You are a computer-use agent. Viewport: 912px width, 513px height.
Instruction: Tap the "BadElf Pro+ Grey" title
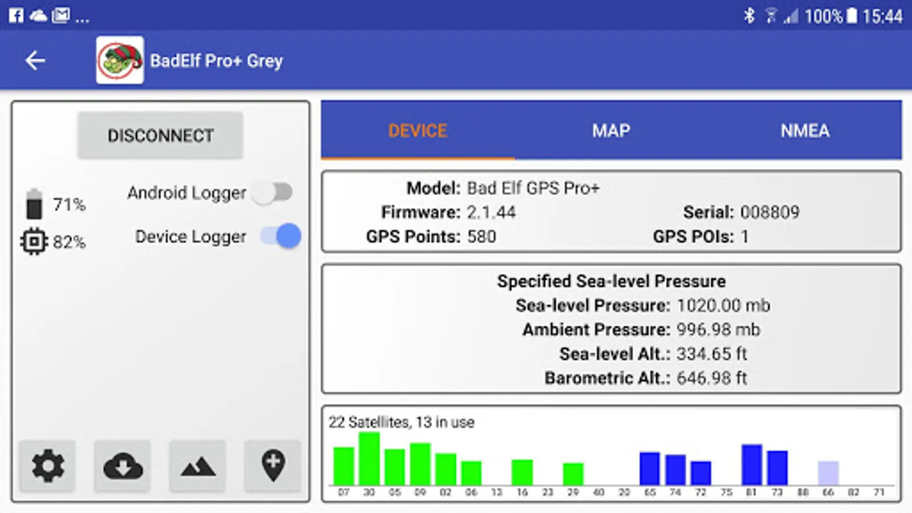pos(217,60)
